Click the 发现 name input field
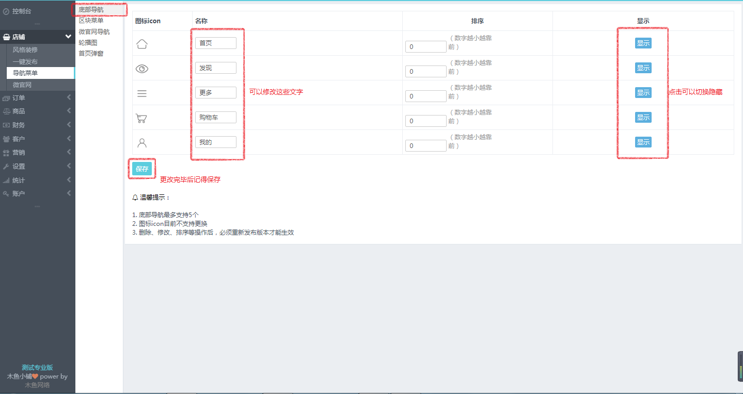743x394 pixels. tap(215, 68)
